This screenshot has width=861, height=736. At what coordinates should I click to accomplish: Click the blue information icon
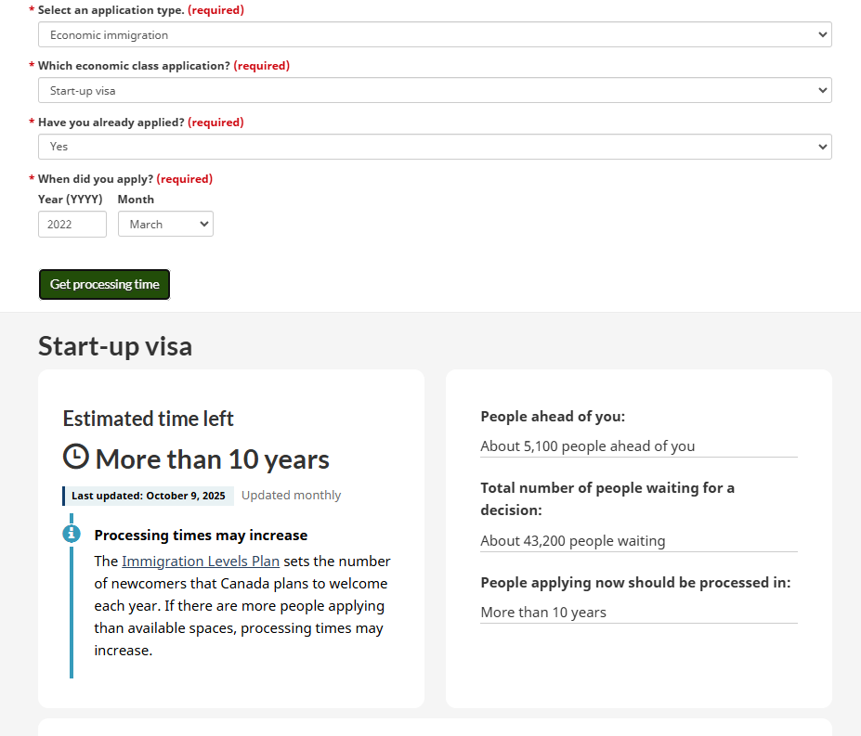tap(72, 534)
